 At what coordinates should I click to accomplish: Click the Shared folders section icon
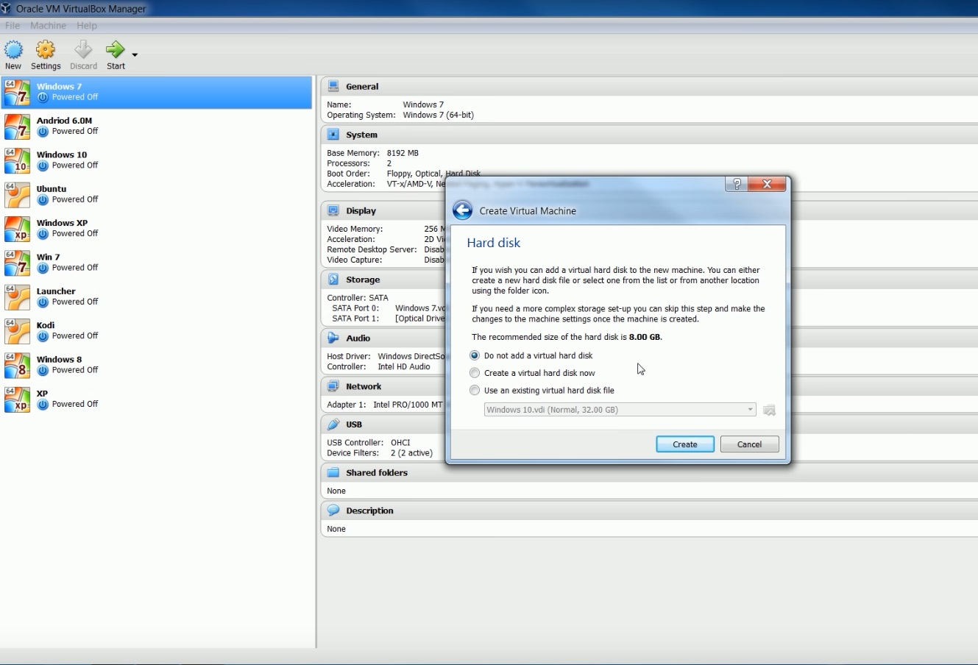coord(333,472)
